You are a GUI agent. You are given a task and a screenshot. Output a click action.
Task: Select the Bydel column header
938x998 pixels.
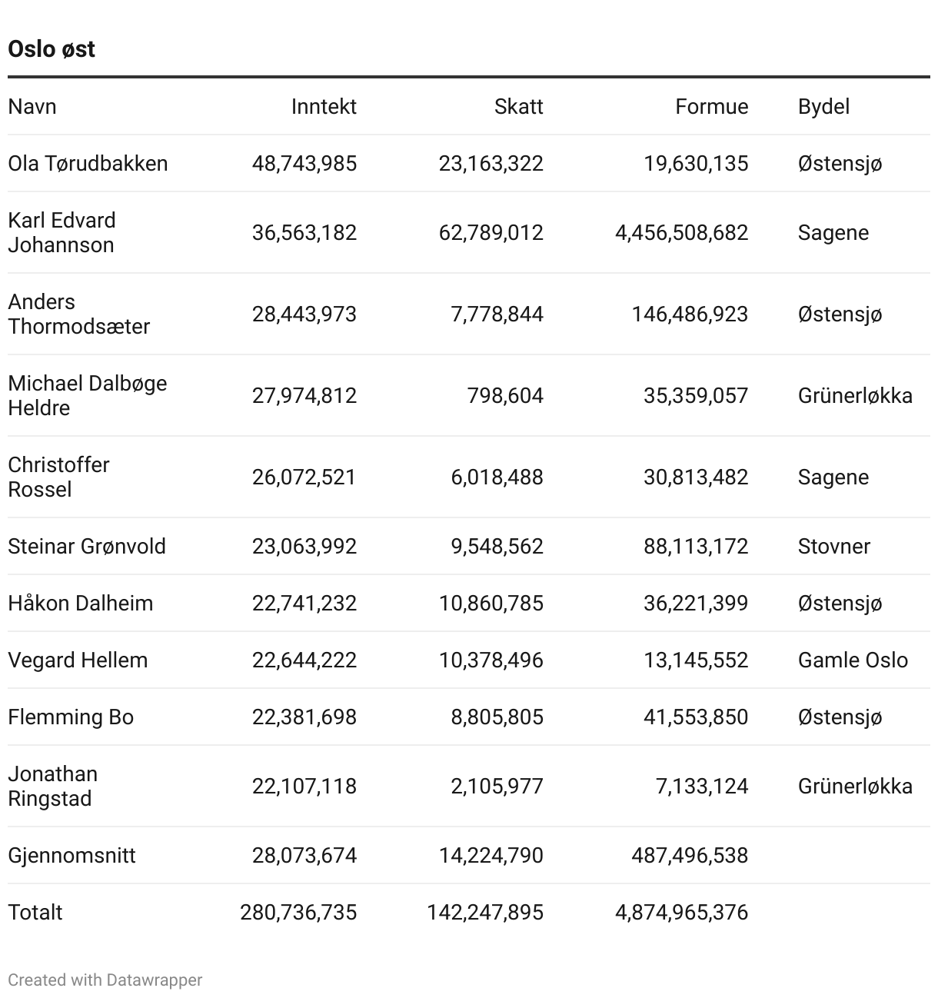click(x=823, y=106)
